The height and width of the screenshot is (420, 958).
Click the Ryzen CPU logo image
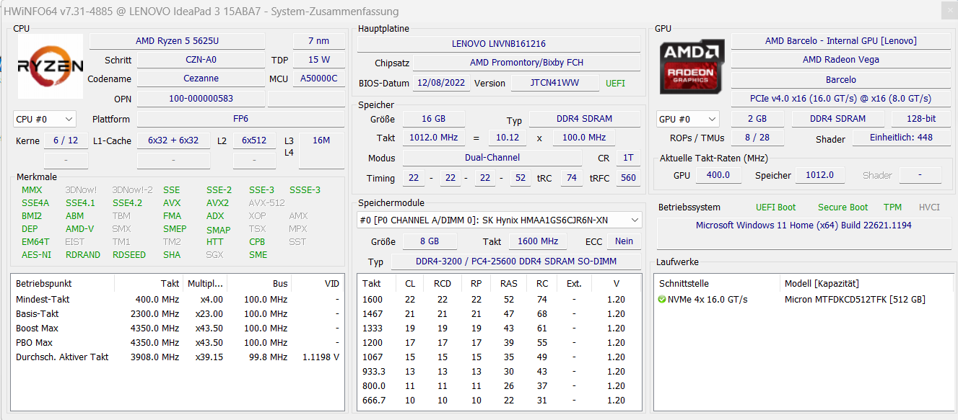[50, 66]
